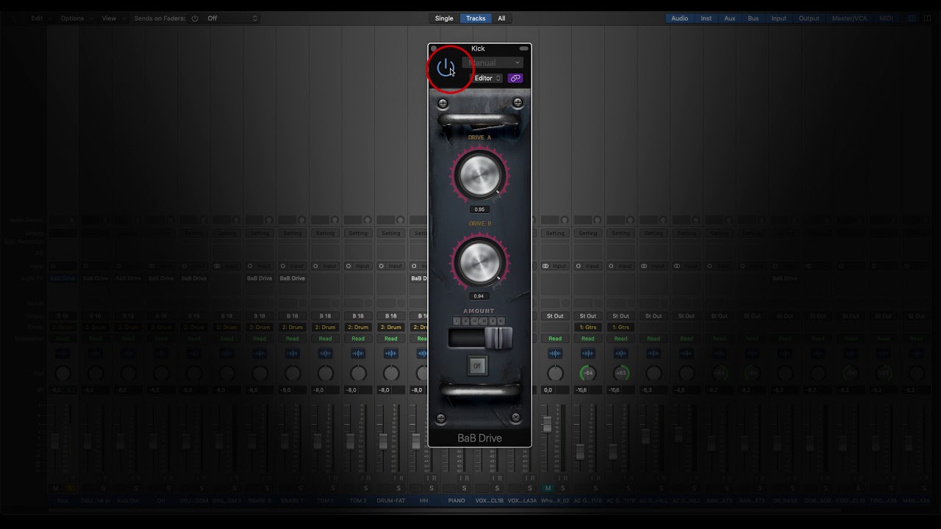
Task: Click Who...X_02 stereo input format icon
Action: 545,266
